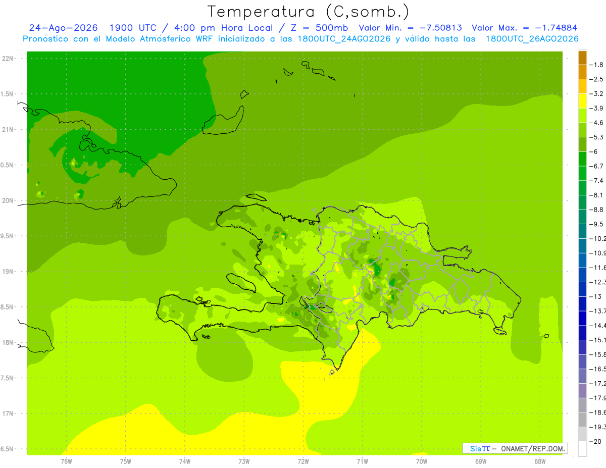606x468 pixels.
Task: Pick the teal swatch between -9.5 and -10.2
Action: (x=582, y=231)
